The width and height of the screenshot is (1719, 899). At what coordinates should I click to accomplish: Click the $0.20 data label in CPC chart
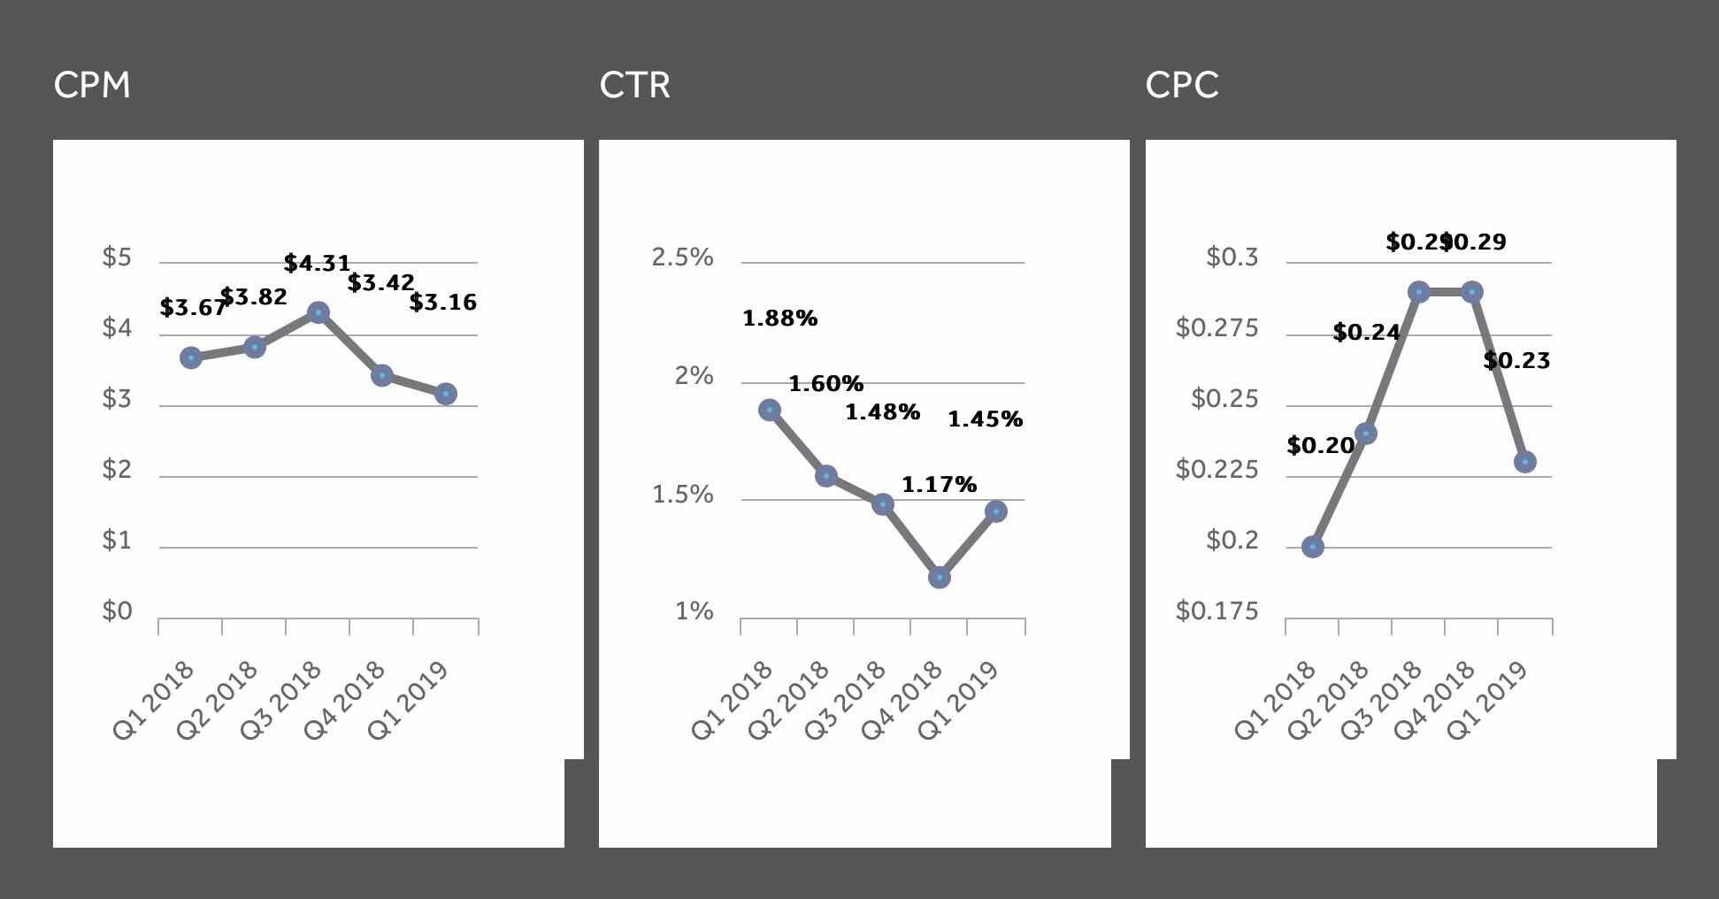tap(1320, 446)
